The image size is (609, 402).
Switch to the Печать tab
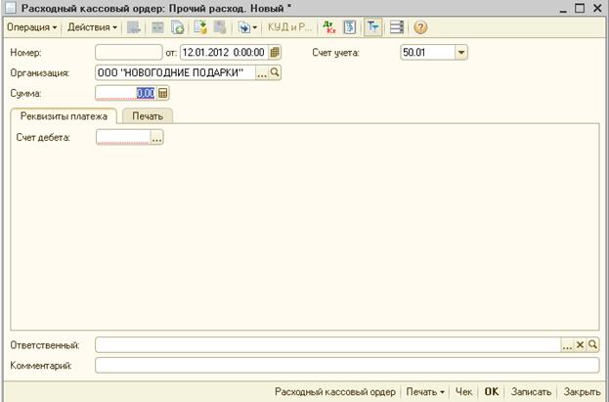click(148, 116)
